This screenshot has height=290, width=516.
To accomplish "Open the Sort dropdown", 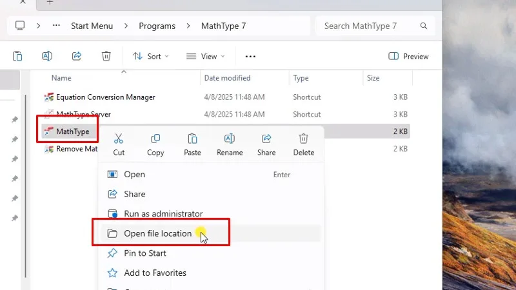I will 151,56.
